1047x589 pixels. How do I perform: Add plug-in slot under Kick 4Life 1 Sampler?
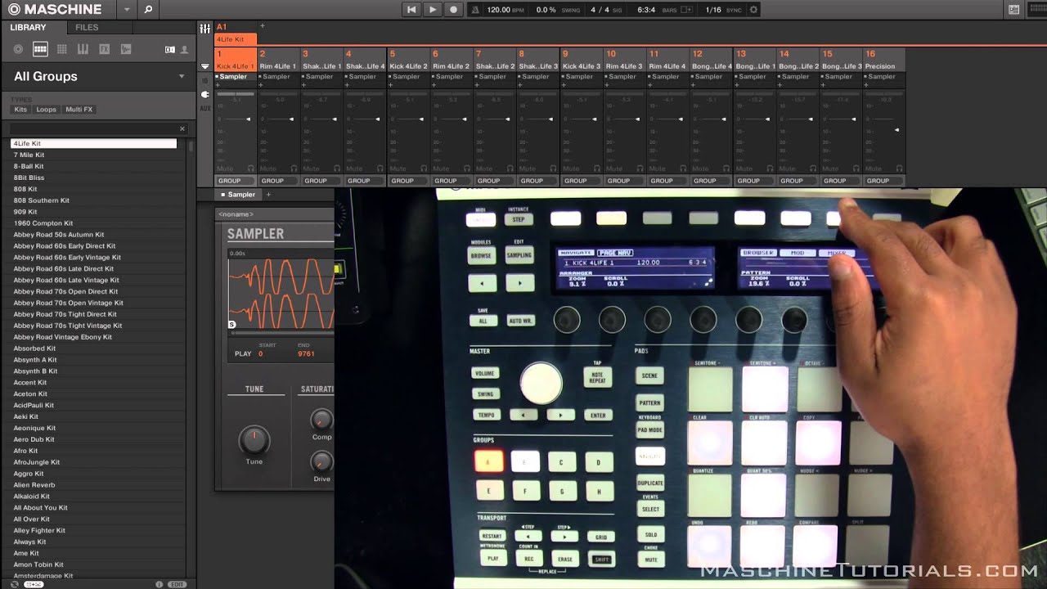click(x=218, y=85)
